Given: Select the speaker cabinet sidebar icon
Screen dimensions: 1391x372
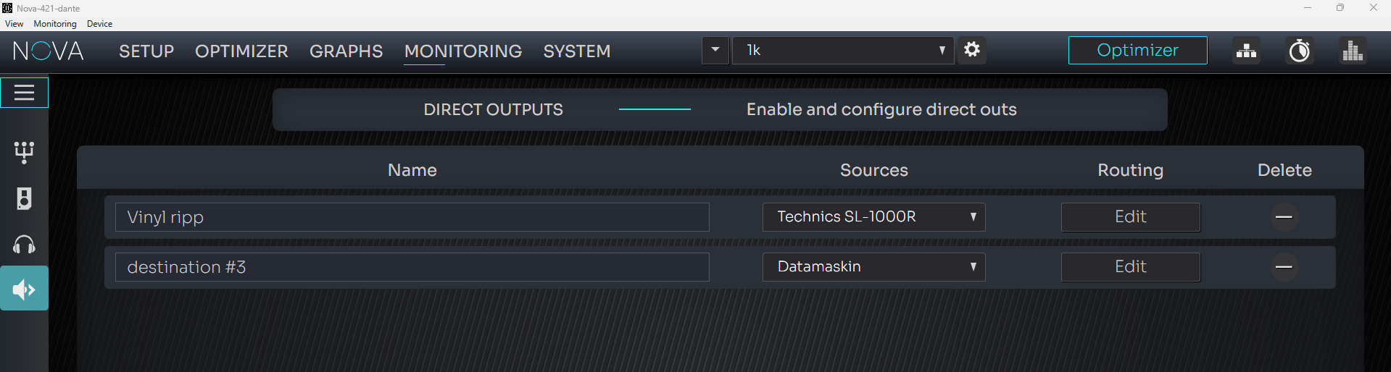Looking at the screenshot, I should tap(24, 198).
